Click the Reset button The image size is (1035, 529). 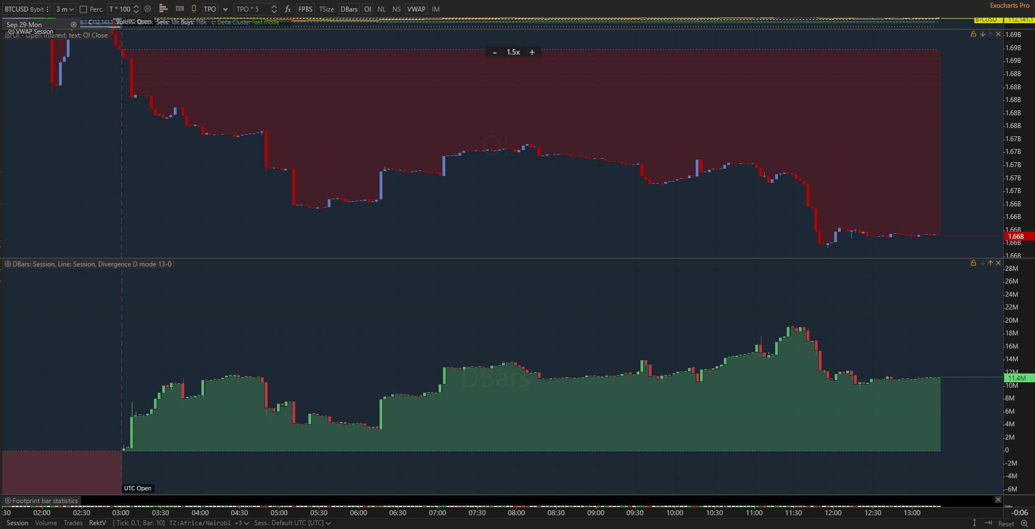(1006, 523)
